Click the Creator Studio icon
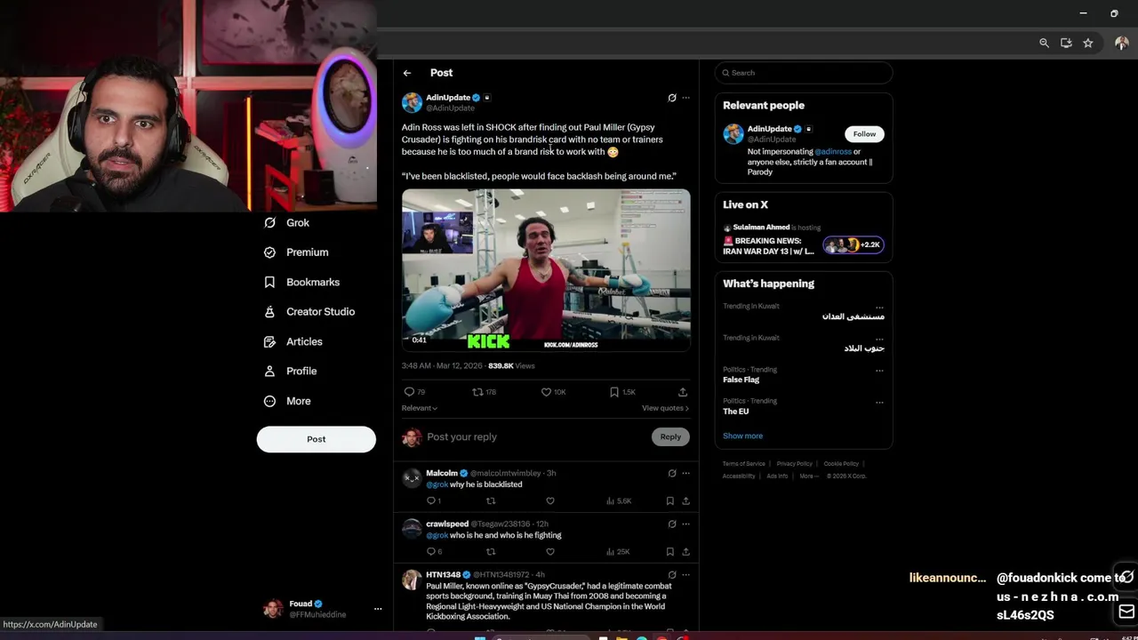 [270, 312]
